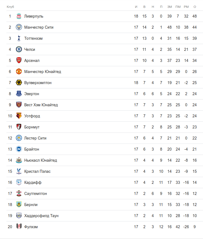Click the О points column header

click(195, 7)
